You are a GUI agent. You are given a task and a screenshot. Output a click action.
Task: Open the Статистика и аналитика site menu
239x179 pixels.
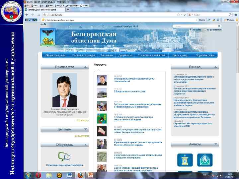tap(151, 55)
